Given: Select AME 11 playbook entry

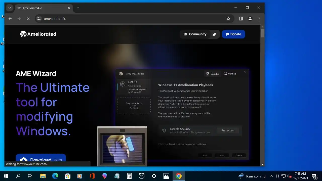Looking at the screenshot, I should tap(134, 87).
